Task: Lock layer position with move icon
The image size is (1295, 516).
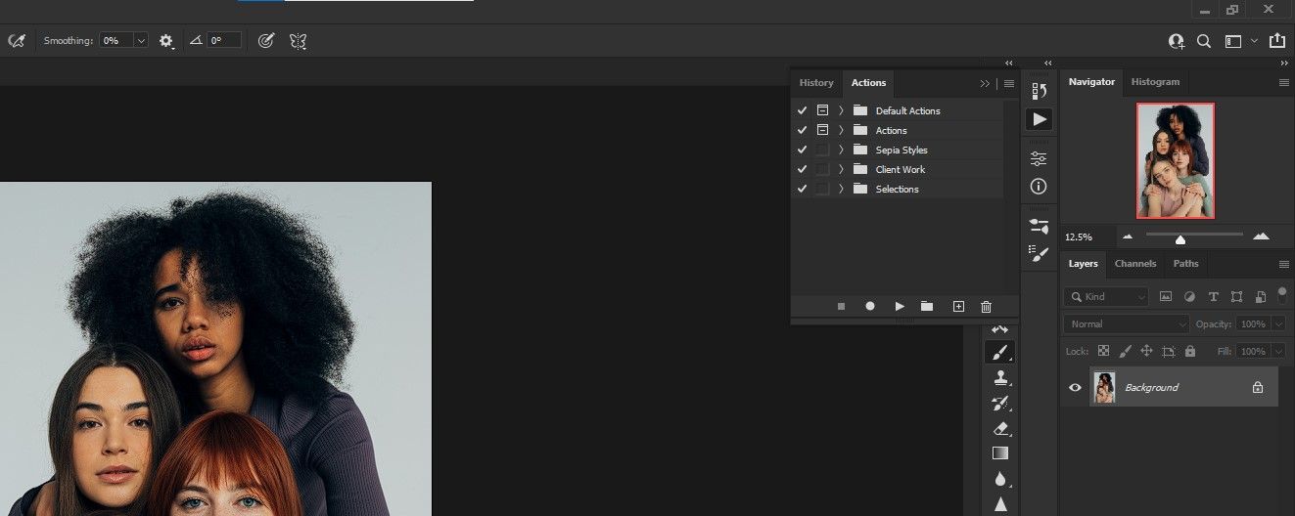Action: point(1146,351)
